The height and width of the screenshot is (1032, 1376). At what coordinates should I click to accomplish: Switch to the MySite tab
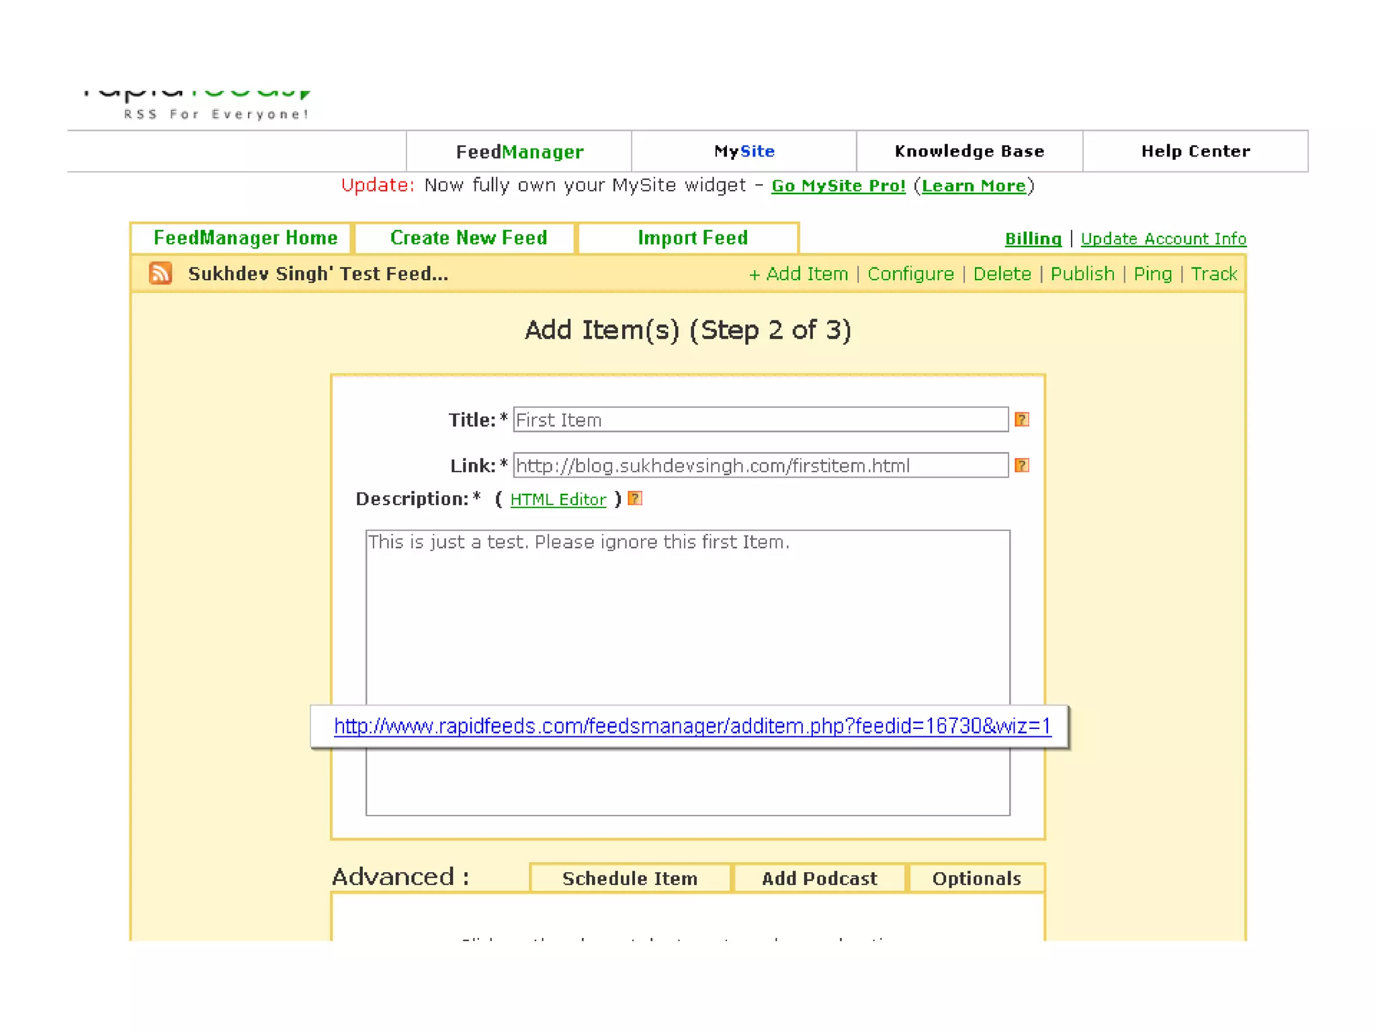[x=744, y=152]
